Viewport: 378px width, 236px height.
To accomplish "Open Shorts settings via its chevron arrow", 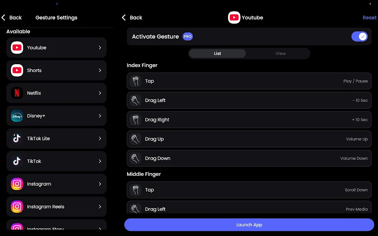I will pyautogui.click(x=100, y=71).
